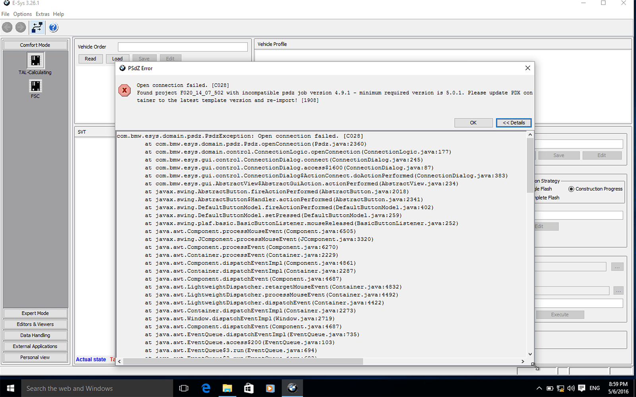
Task: Click OK in the PSdZ Error dialog
Action: click(473, 123)
